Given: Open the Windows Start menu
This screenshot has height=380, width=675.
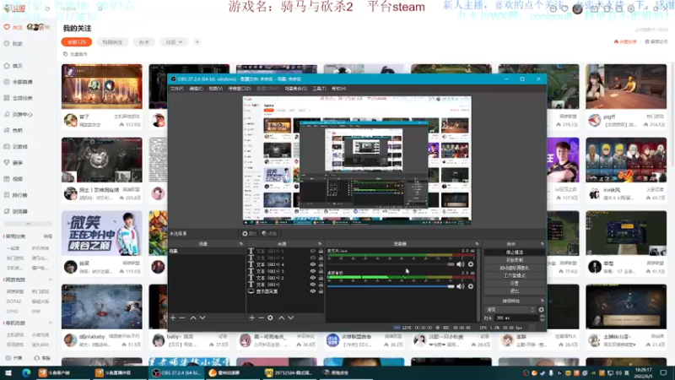Looking at the screenshot, I should (x=8, y=372).
